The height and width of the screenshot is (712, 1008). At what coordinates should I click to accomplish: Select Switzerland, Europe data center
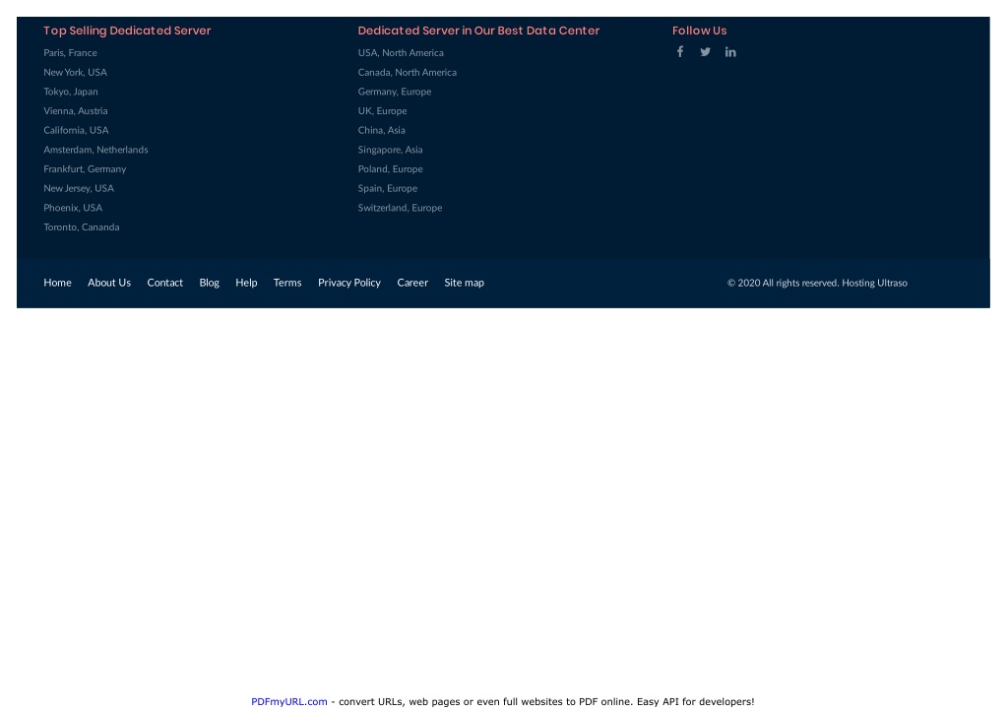400,207
